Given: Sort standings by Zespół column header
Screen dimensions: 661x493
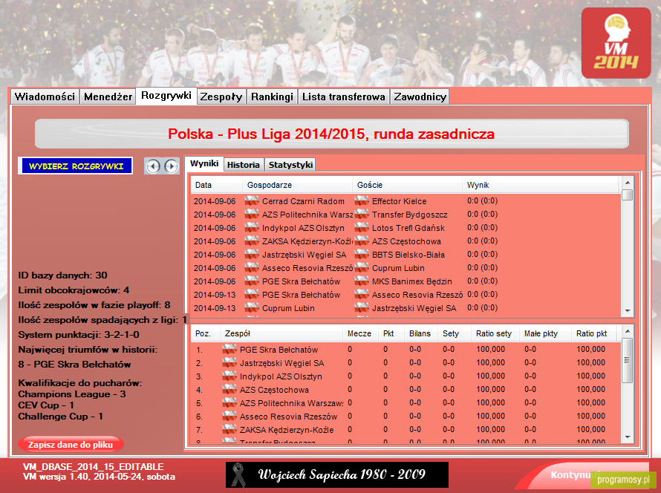Looking at the screenshot, I should click(x=281, y=333).
